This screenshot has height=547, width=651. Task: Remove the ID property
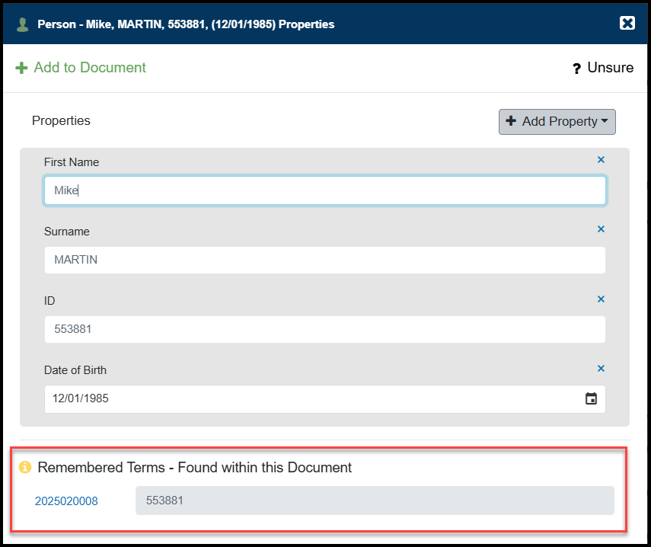coord(601,299)
